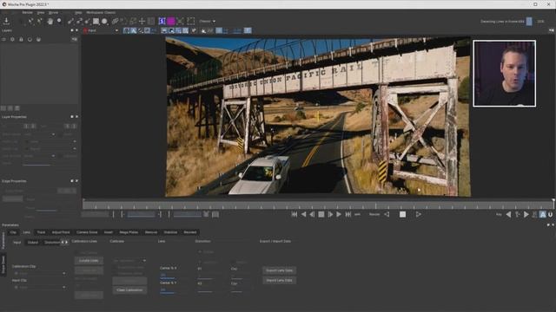Jump to the next keyframe
The image size is (556, 312).
[x=526, y=214]
